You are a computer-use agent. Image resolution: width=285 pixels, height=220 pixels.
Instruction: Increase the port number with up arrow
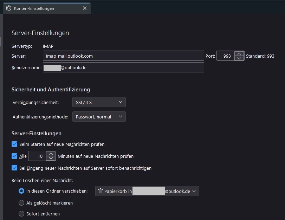click(239, 54)
